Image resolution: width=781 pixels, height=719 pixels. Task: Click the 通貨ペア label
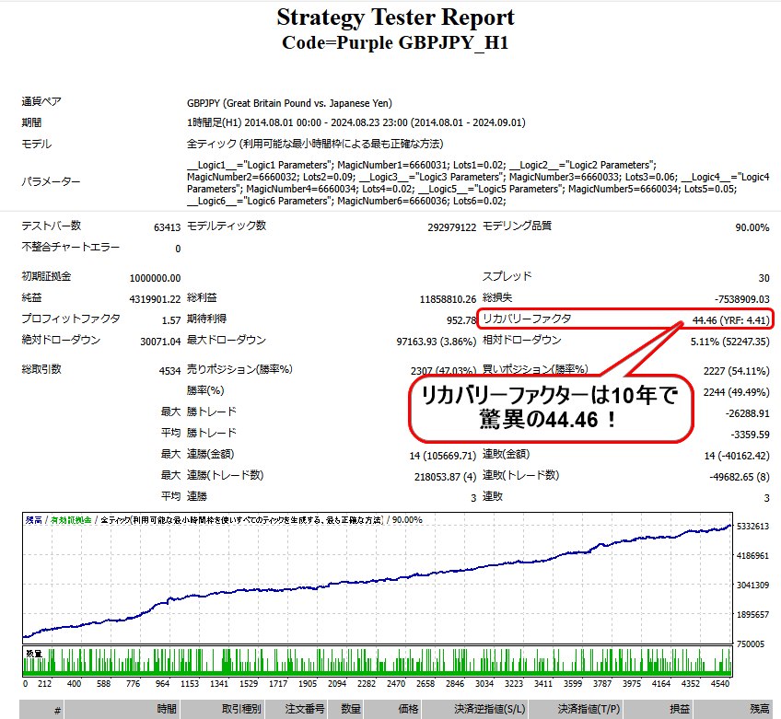click(41, 101)
